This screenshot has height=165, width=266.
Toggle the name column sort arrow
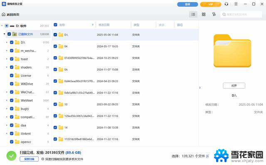93,25
